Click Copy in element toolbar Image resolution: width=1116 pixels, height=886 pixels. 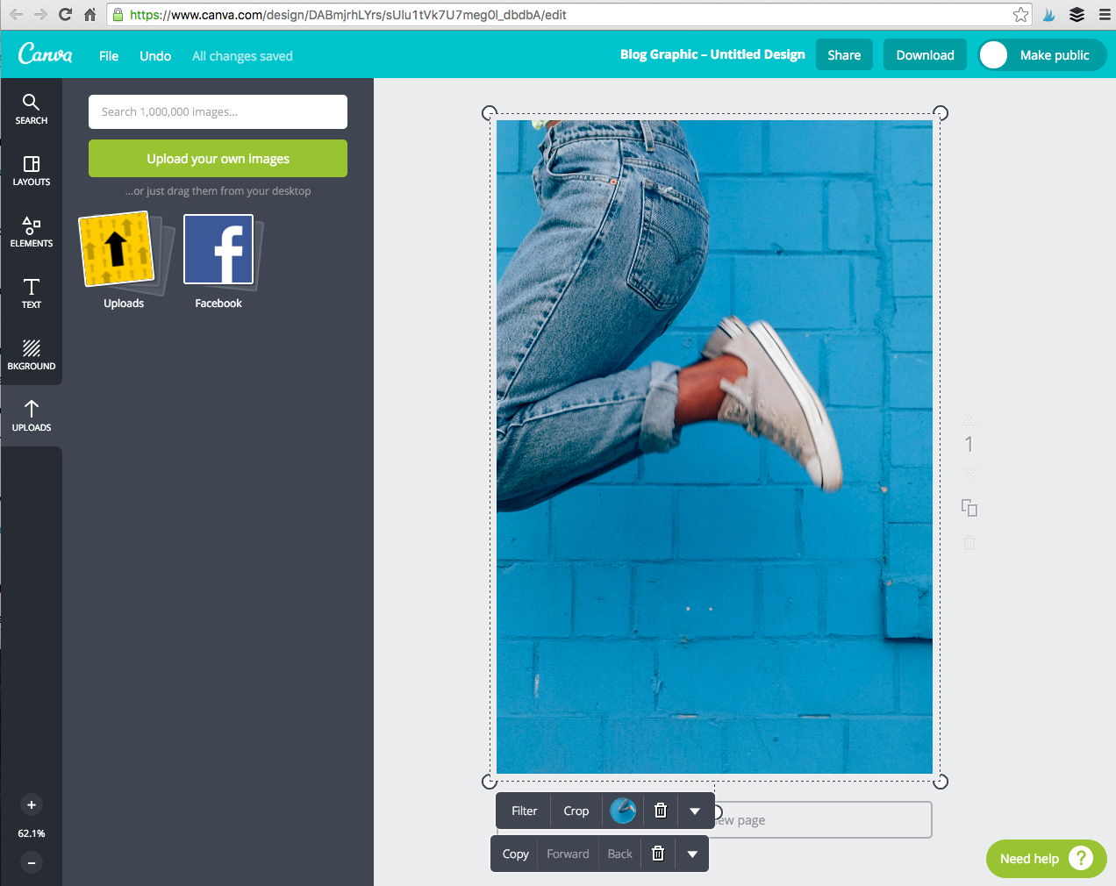click(x=516, y=854)
